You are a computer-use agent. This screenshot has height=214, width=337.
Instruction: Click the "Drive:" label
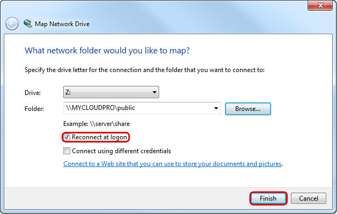click(33, 93)
